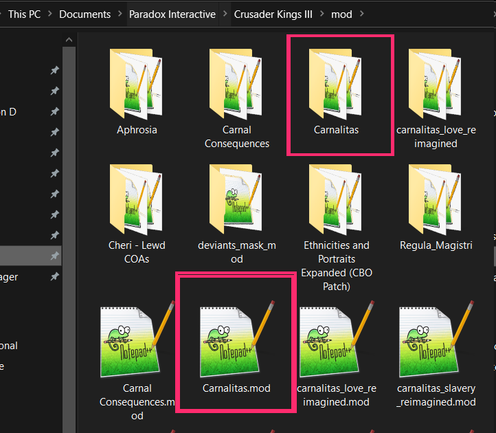Open Ethnicities and Portraits Expanded folder icon
This screenshot has width=496, height=433.
tap(335, 199)
